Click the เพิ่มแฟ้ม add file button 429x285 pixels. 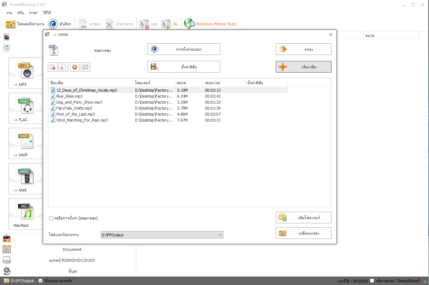[304, 67]
